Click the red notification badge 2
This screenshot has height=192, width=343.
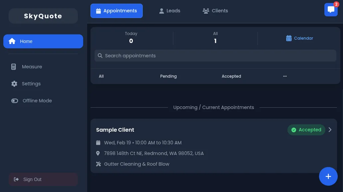click(x=336, y=4)
